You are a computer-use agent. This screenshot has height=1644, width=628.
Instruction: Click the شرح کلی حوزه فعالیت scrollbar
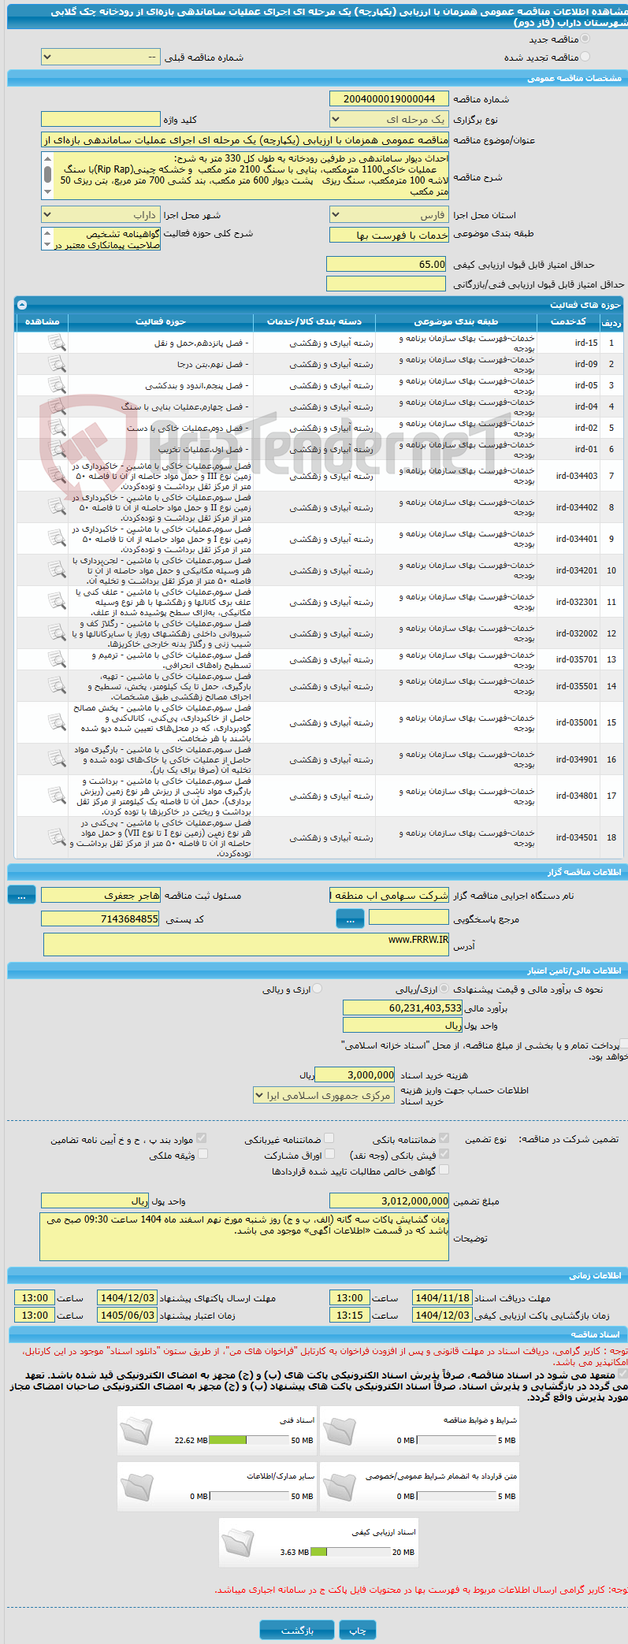[47, 239]
